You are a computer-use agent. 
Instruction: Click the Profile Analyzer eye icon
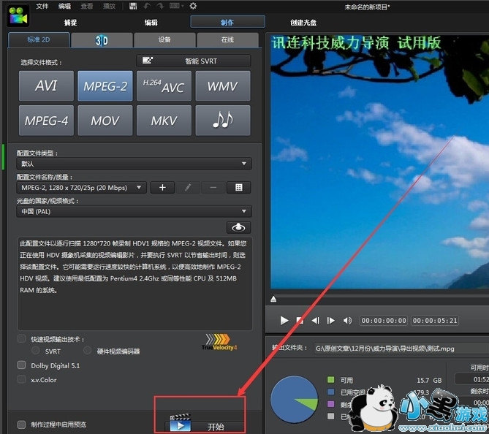tap(238, 227)
